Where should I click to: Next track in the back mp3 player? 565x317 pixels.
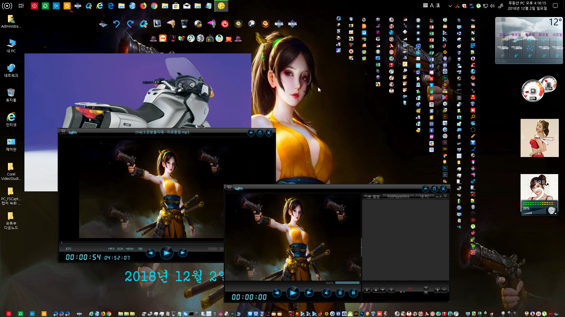pyautogui.click(x=183, y=253)
